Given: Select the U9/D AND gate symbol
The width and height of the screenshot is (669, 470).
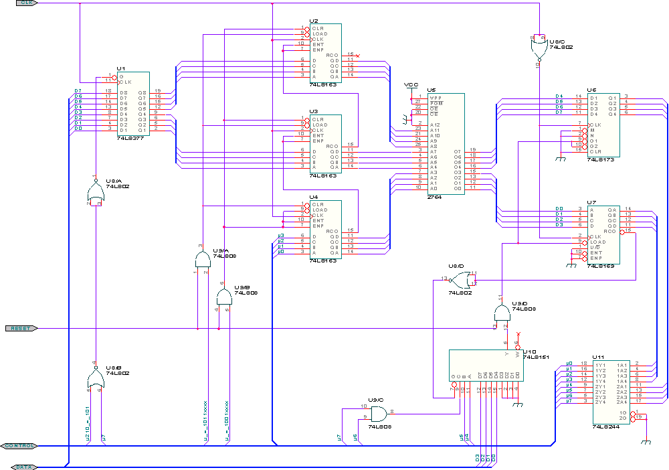Looking at the screenshot, I should (x=502, y=313).
